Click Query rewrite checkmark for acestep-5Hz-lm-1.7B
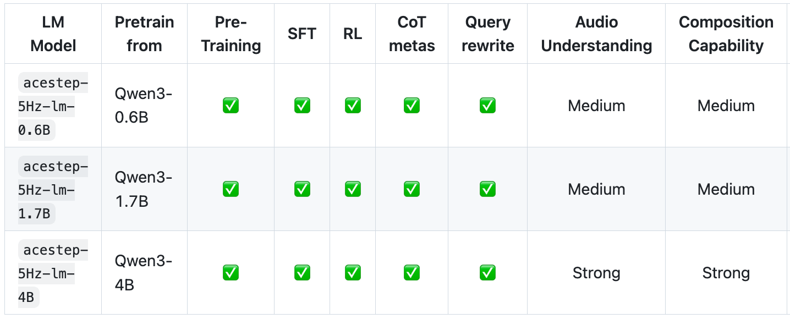 coord(487,189)
